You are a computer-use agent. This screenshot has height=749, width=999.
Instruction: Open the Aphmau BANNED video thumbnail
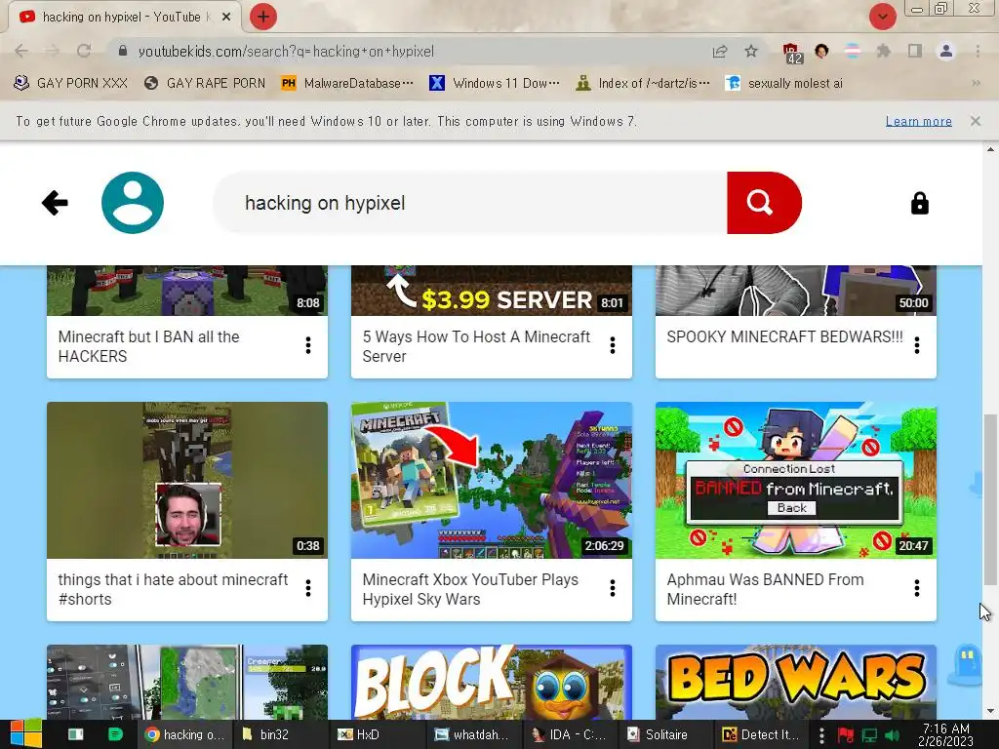coord(796,480)
